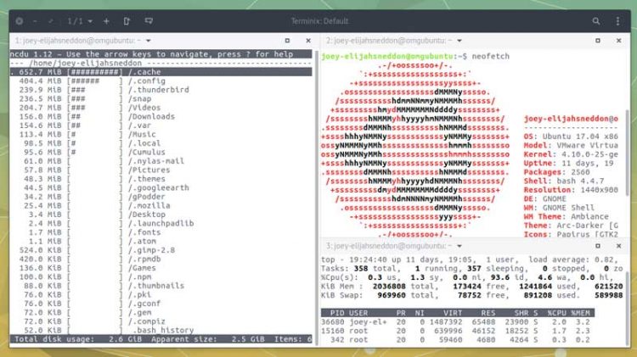Click the Shell: bash 4.4.7 line
Viewport: 637px width, 357px height.
point(564,181)
